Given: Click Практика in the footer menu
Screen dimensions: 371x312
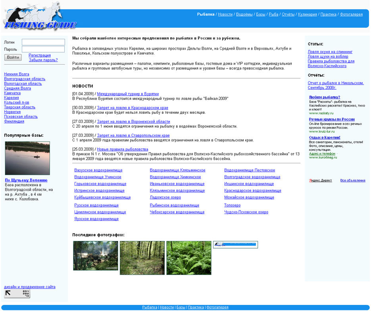Looking at the screenshot, I should click(x=196, y=307).
